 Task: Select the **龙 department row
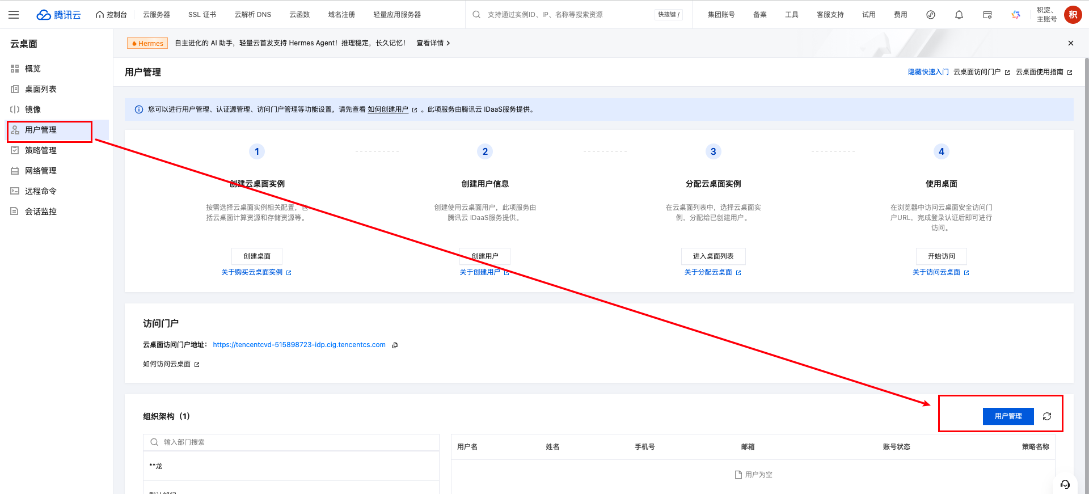291,466
